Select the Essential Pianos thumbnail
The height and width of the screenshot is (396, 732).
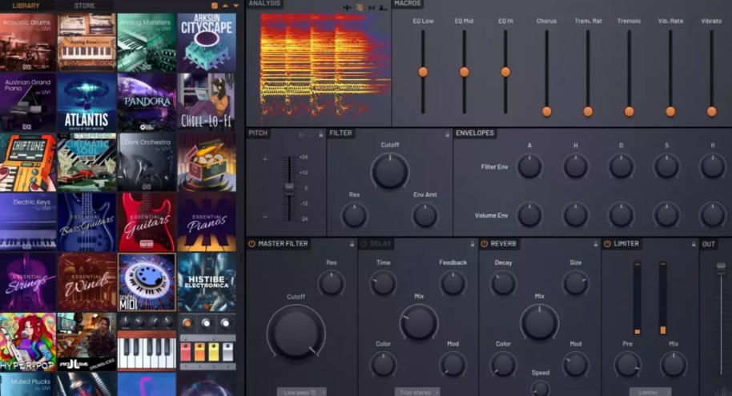[x=207, y=222]
